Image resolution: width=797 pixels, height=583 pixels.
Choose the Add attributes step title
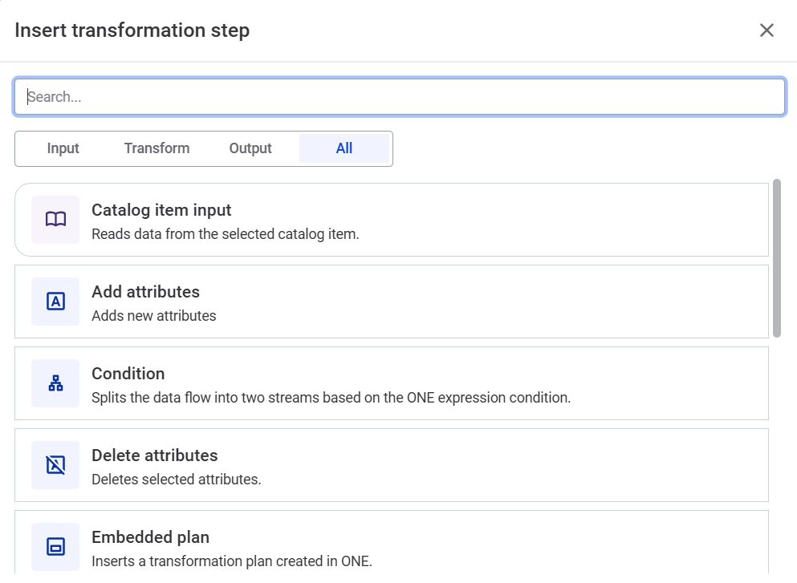(145, 292)
